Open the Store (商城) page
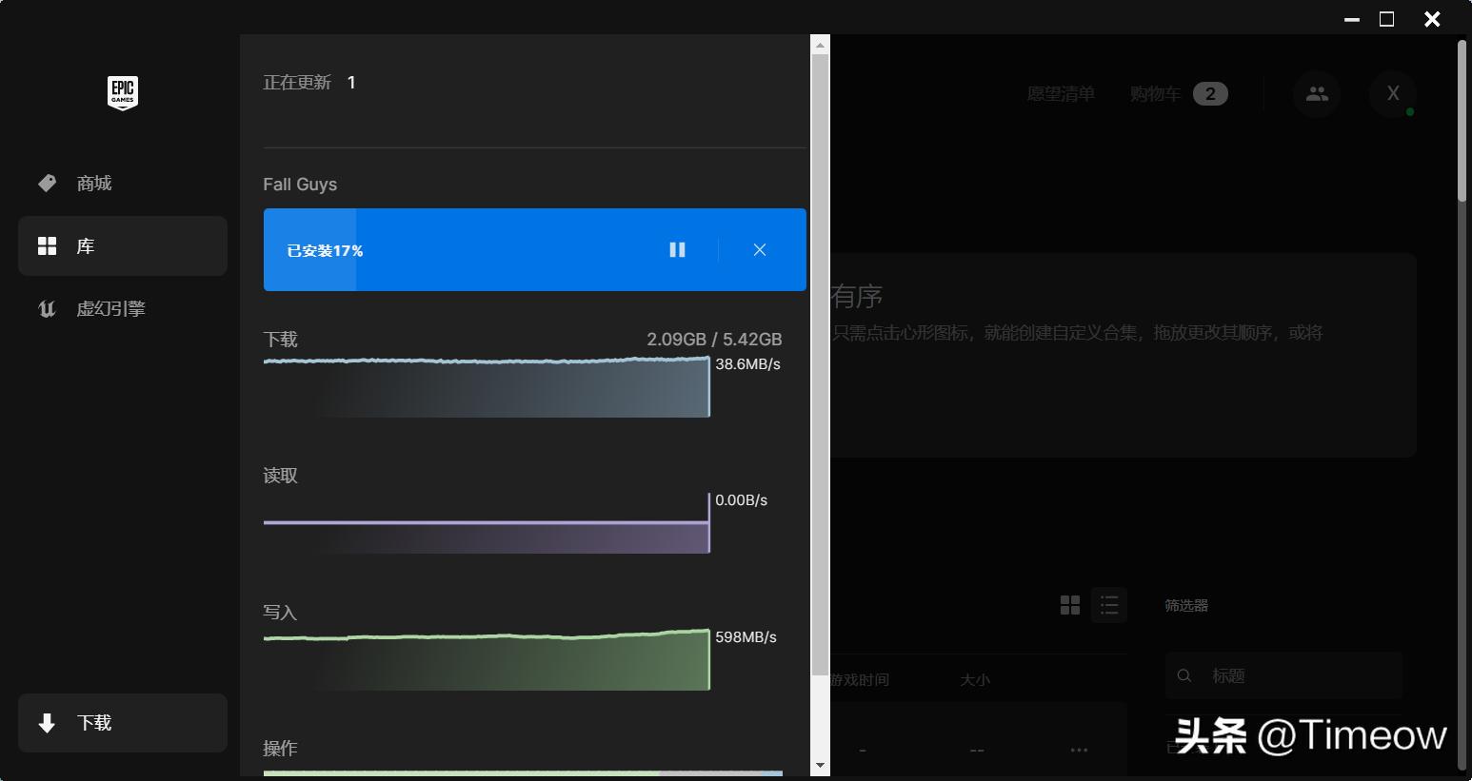Image resolution: width=1472 pixels, height=781 pixels. (93, 183)
